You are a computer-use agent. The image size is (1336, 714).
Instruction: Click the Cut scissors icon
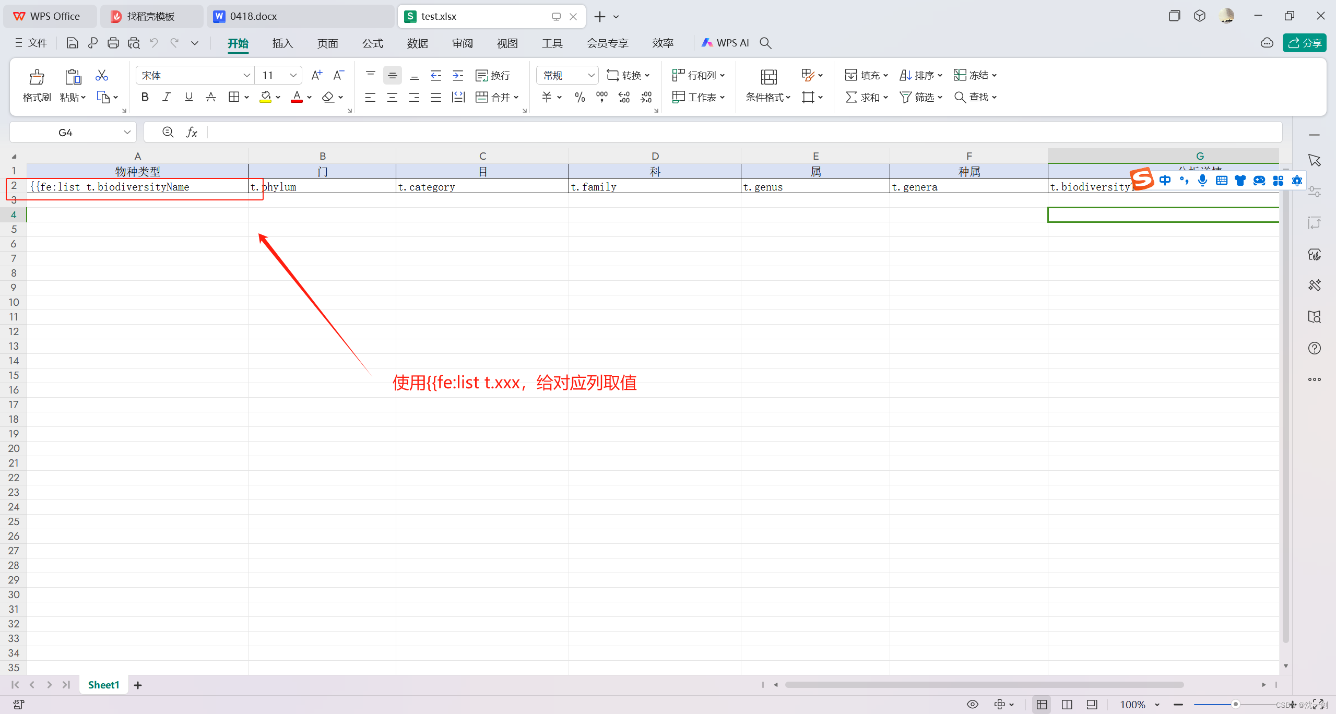(101, 76)
